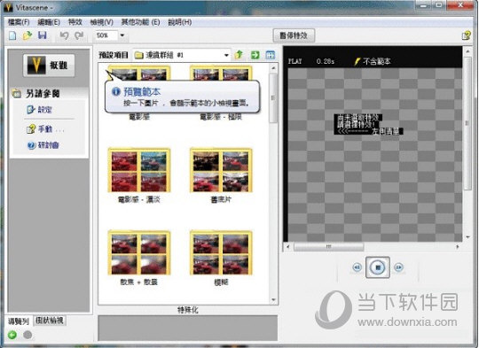Open the 特效 menu
479x348 pixels.
pyautogui.click(x=75, y=22)
